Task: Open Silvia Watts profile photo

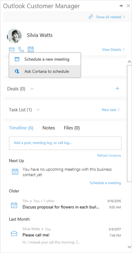Action: [x=14, y=36]
